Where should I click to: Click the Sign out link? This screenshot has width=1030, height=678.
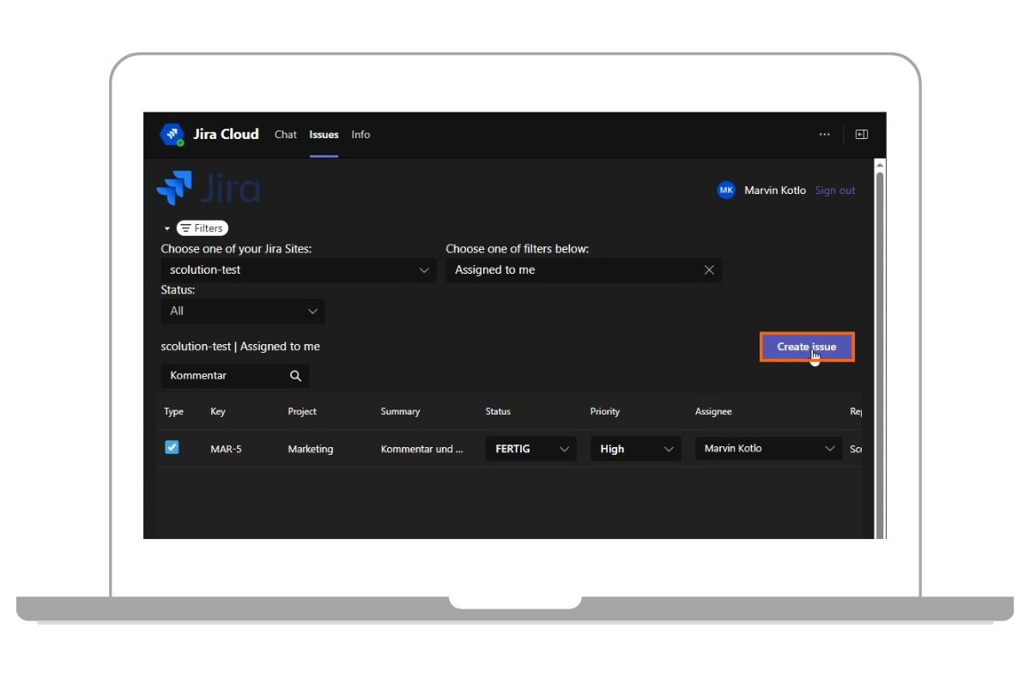coord(835,191)
